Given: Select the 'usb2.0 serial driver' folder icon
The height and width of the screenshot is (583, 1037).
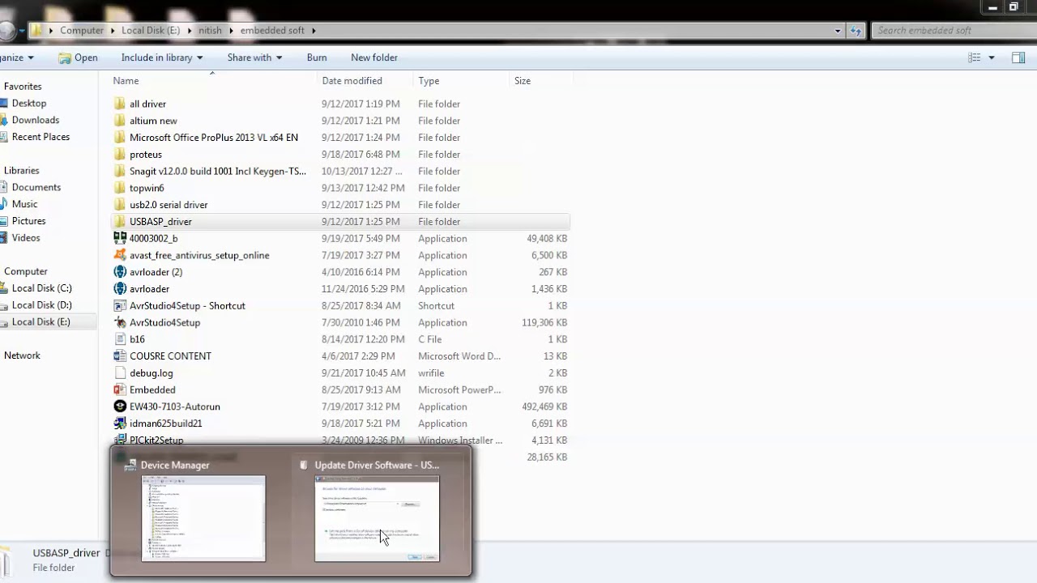Looking at the screenshot, I should coord(120,205).
